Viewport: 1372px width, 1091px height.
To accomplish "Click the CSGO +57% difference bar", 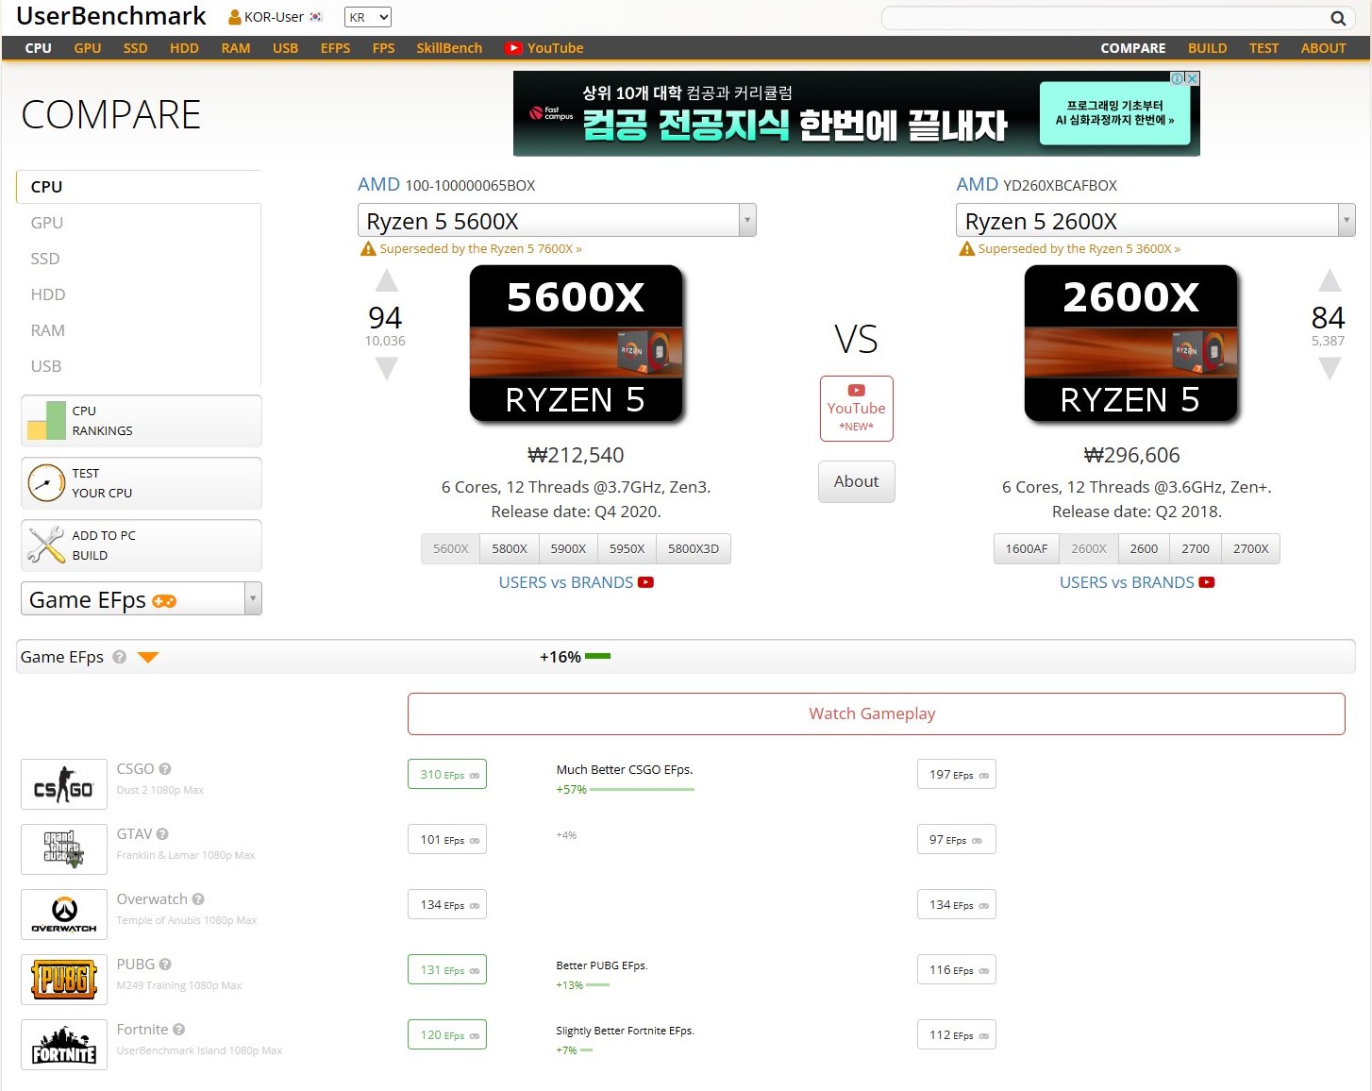I will point(642,790).
